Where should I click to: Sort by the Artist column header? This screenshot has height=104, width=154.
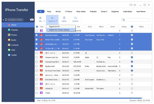[90, 27]
